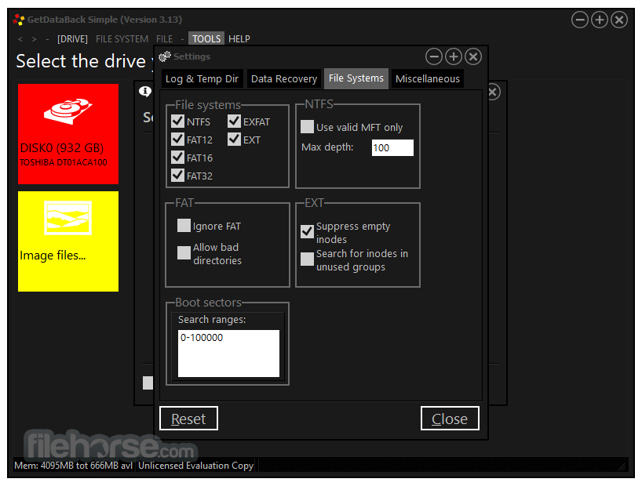
Task: Click the Reset button
Action: [188, 419]
